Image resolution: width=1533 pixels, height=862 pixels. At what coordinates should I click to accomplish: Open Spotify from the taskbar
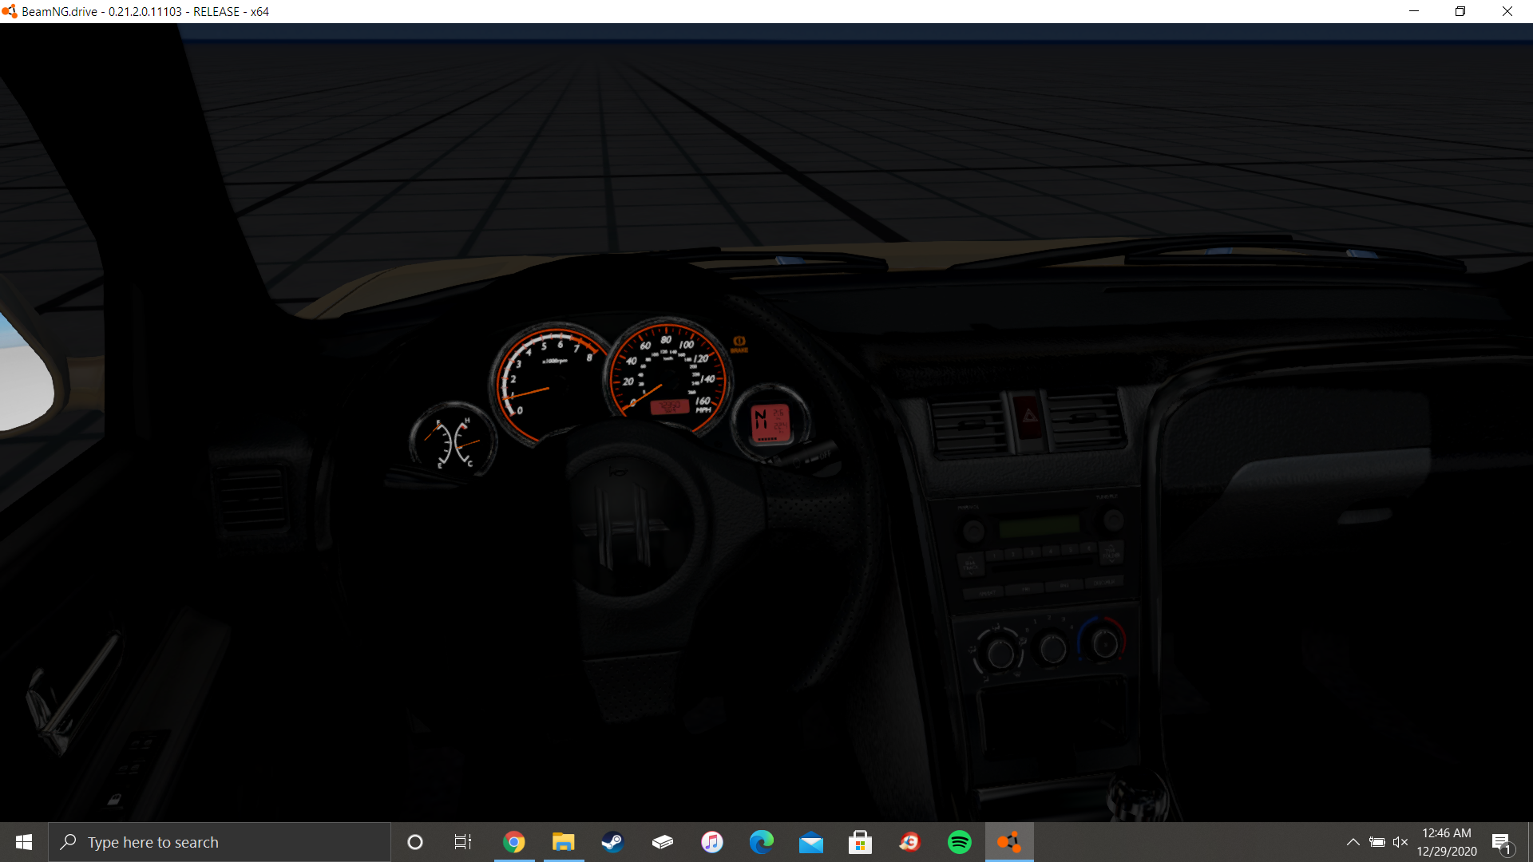point(960,842)
